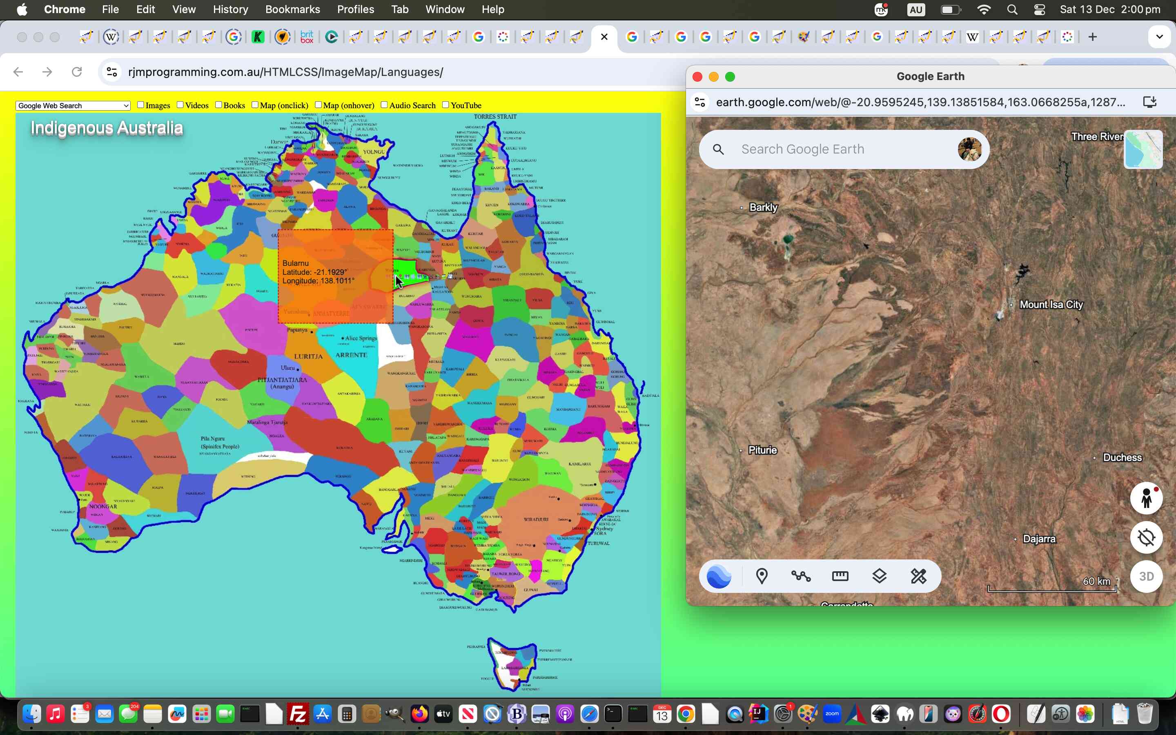This screenshot has height=735, width=1176.
Task: Switch to 3D view
Action: [x=1146, y=577]
